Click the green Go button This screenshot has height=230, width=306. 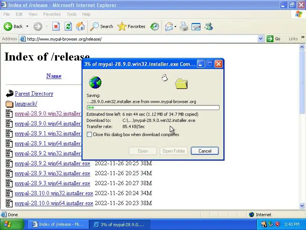click(x=273, y=39)
